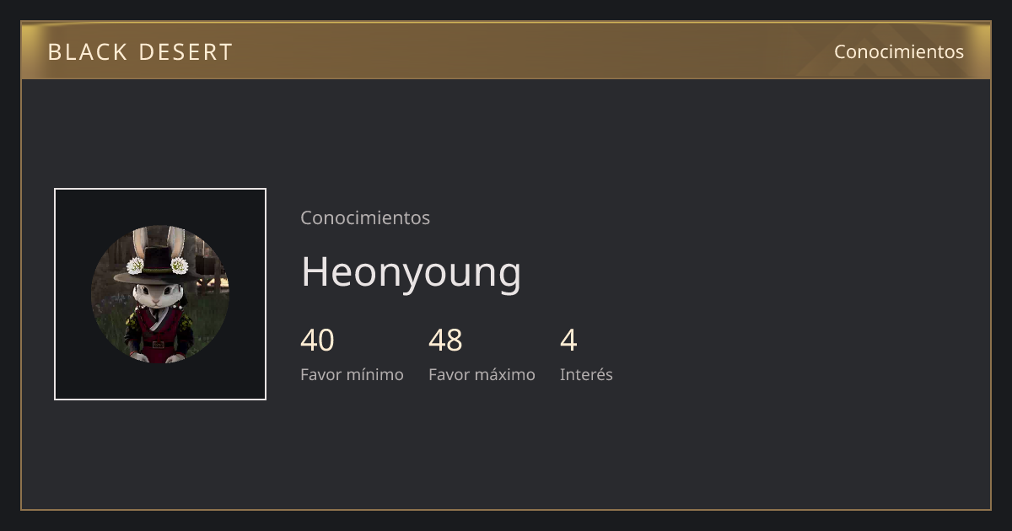Screen dimensions: 1012x531
Task: Select the Interés label
Action: (x=586, y=374)
